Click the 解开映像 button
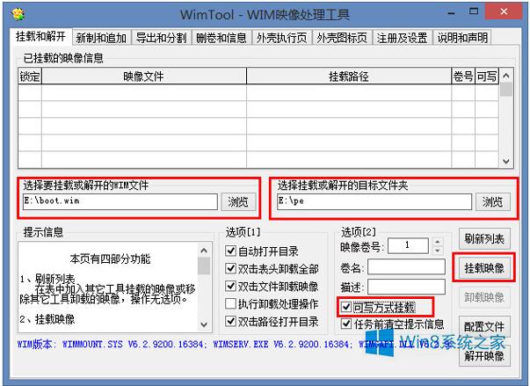This screenshot has height=386, width=530. click(484, 355)
